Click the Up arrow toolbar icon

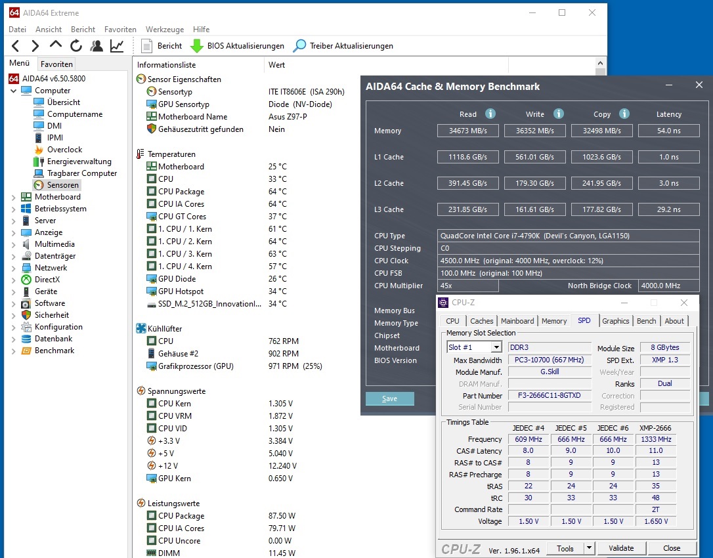pos(55,45)
